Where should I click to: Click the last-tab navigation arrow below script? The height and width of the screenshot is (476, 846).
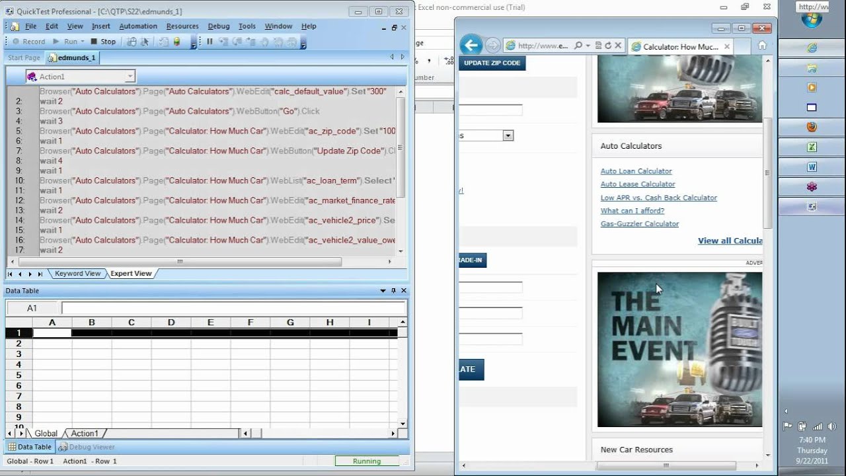[x=40, y=274]
